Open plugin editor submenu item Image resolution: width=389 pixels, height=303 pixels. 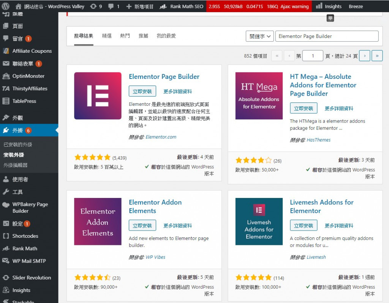[x=15, y=165]
